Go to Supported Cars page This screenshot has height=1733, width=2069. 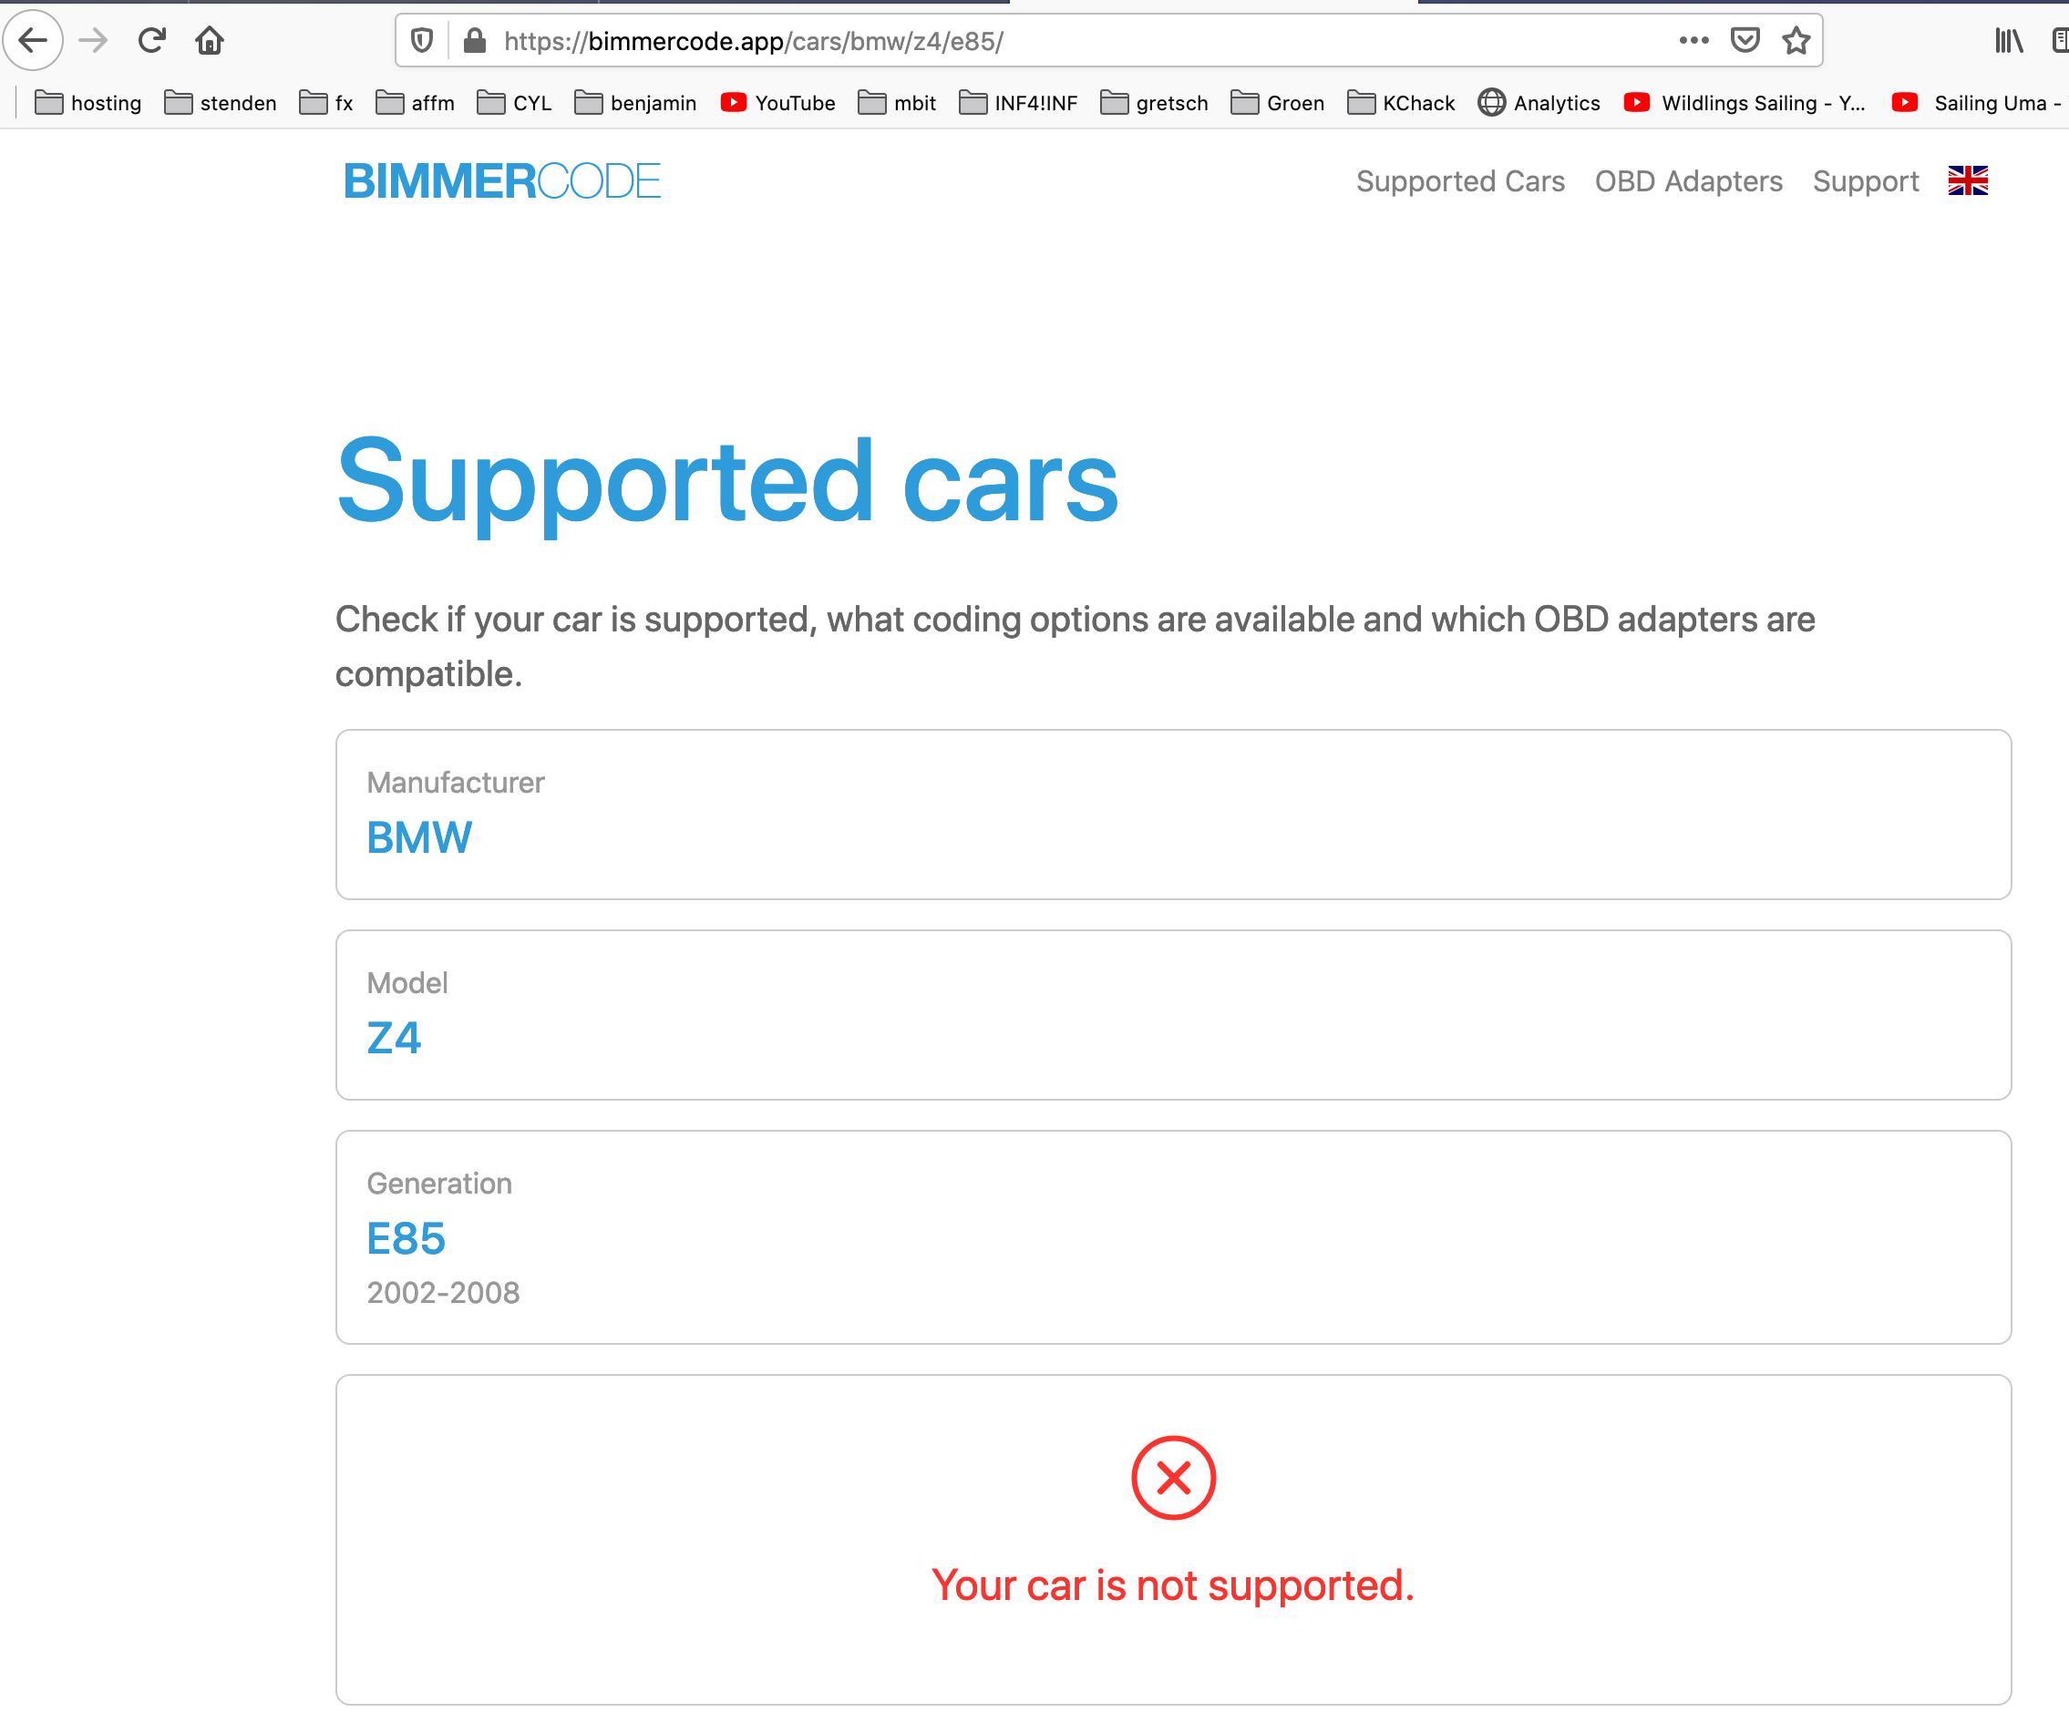(x=1460, y=181)
